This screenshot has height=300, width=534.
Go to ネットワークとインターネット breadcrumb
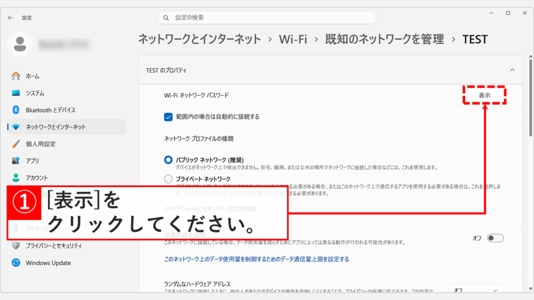coord(200,40)
